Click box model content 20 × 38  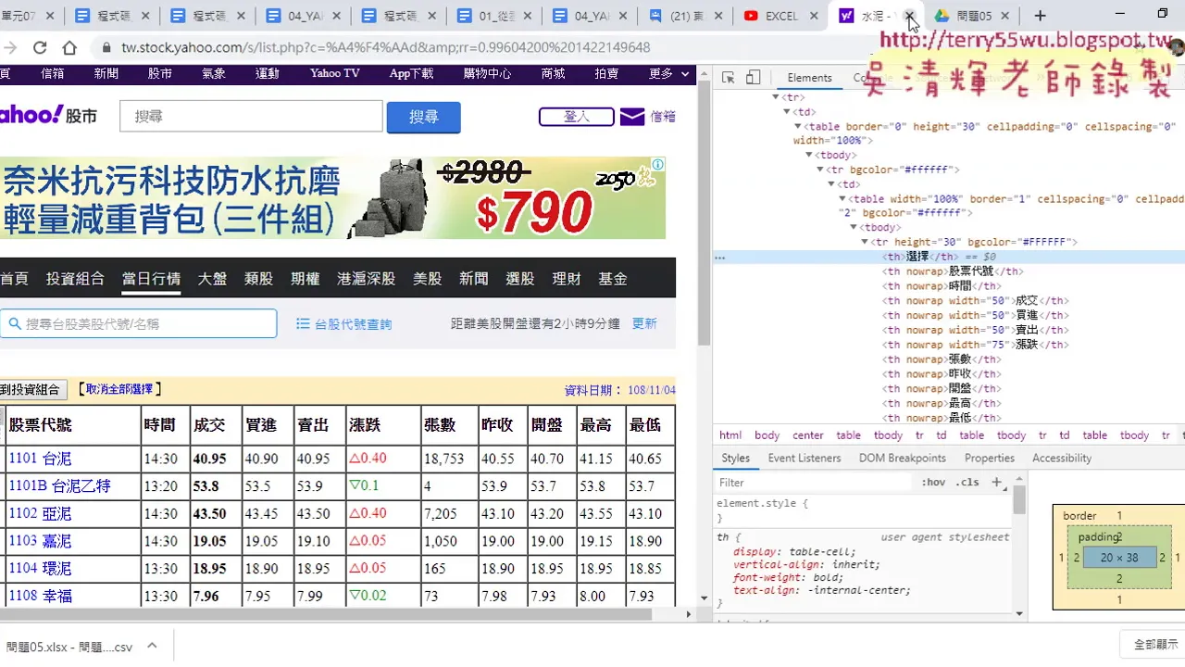click(x=1119, y=558)
